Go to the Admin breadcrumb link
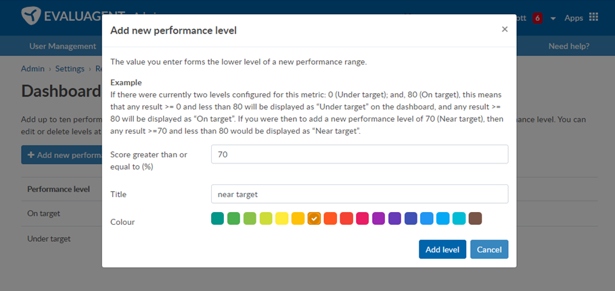Screen dimensions: 615x291 click(32, 68)
